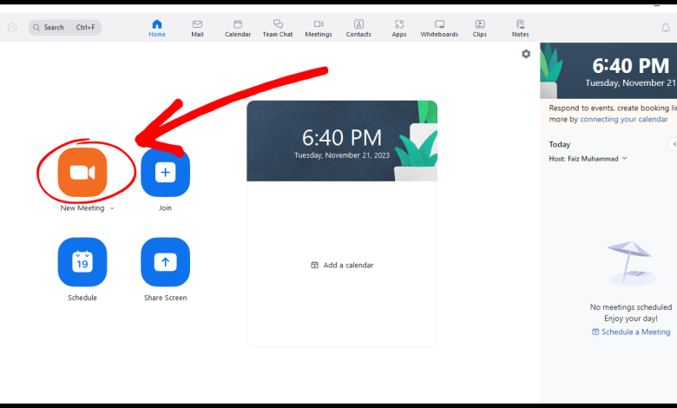Open the Apps tab

pos(399,28)
